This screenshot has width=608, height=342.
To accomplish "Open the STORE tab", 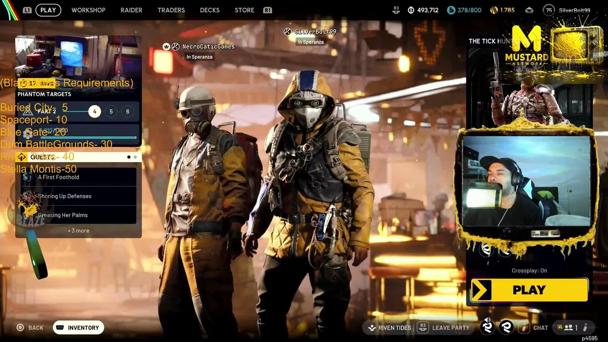I will pyautogui.click(x=244, y=10).
